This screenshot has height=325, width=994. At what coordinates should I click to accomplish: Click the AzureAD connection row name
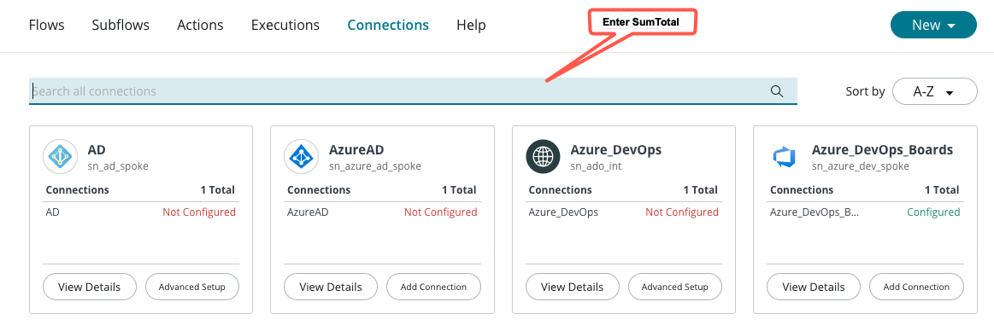pyautogui.click(x=308, y=212)
